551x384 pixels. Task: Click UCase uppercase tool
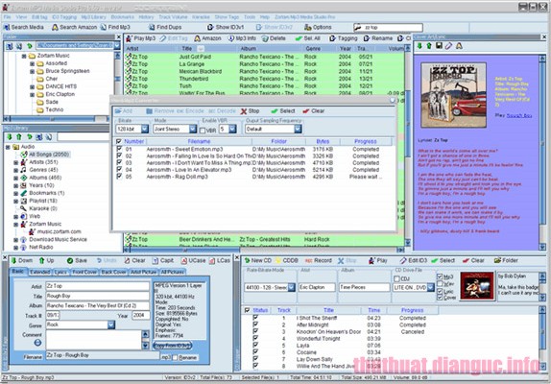[193, 260]
